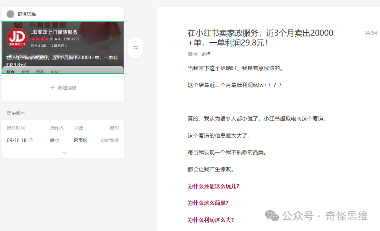The height and width of the screenshot is (231, 380).
Task: Click the paragraph 真的,我认为很多人都小瞧了
Action: click(x=258, y=118)
